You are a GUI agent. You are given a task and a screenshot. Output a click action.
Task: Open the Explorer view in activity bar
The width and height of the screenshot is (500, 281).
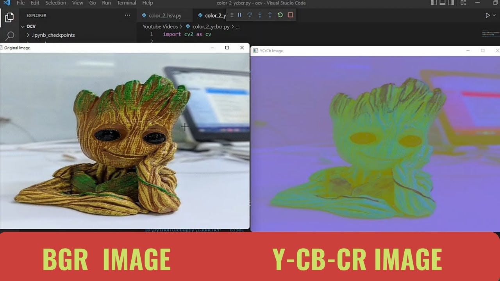pos(9,17)
